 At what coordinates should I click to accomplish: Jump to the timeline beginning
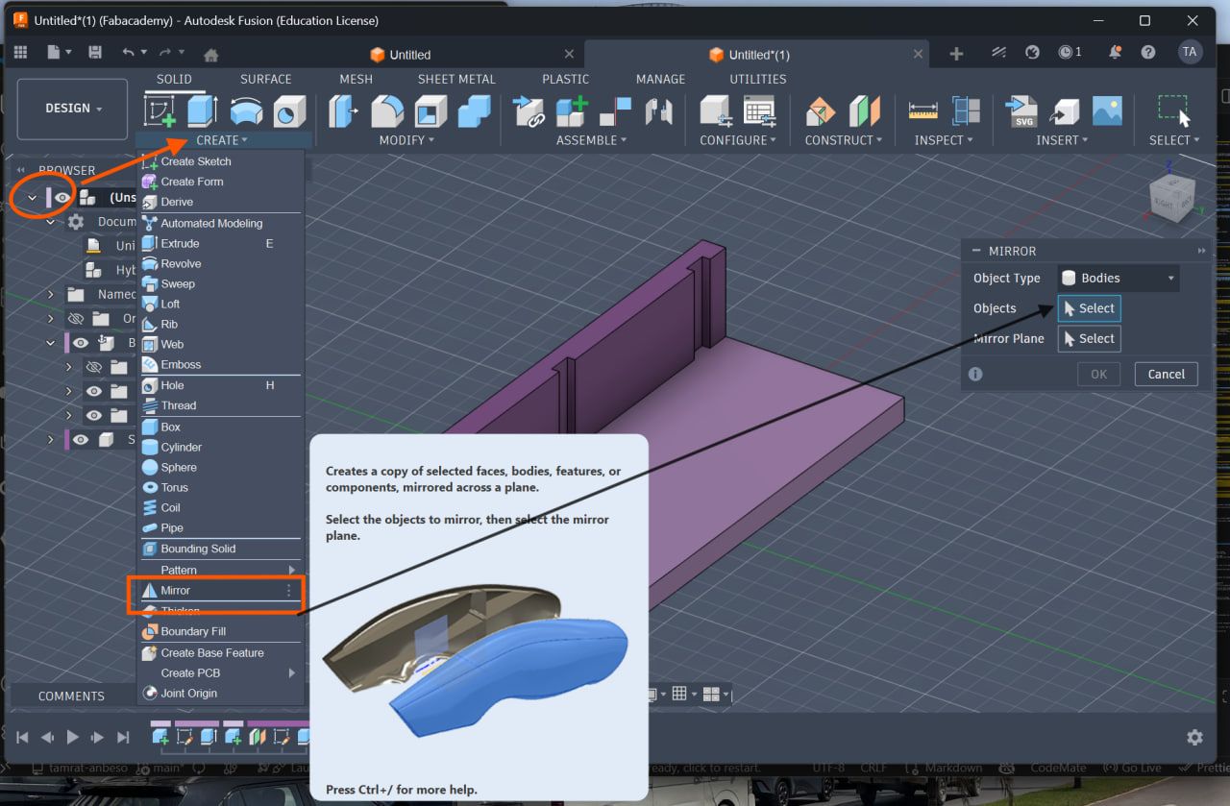point(21,738)
